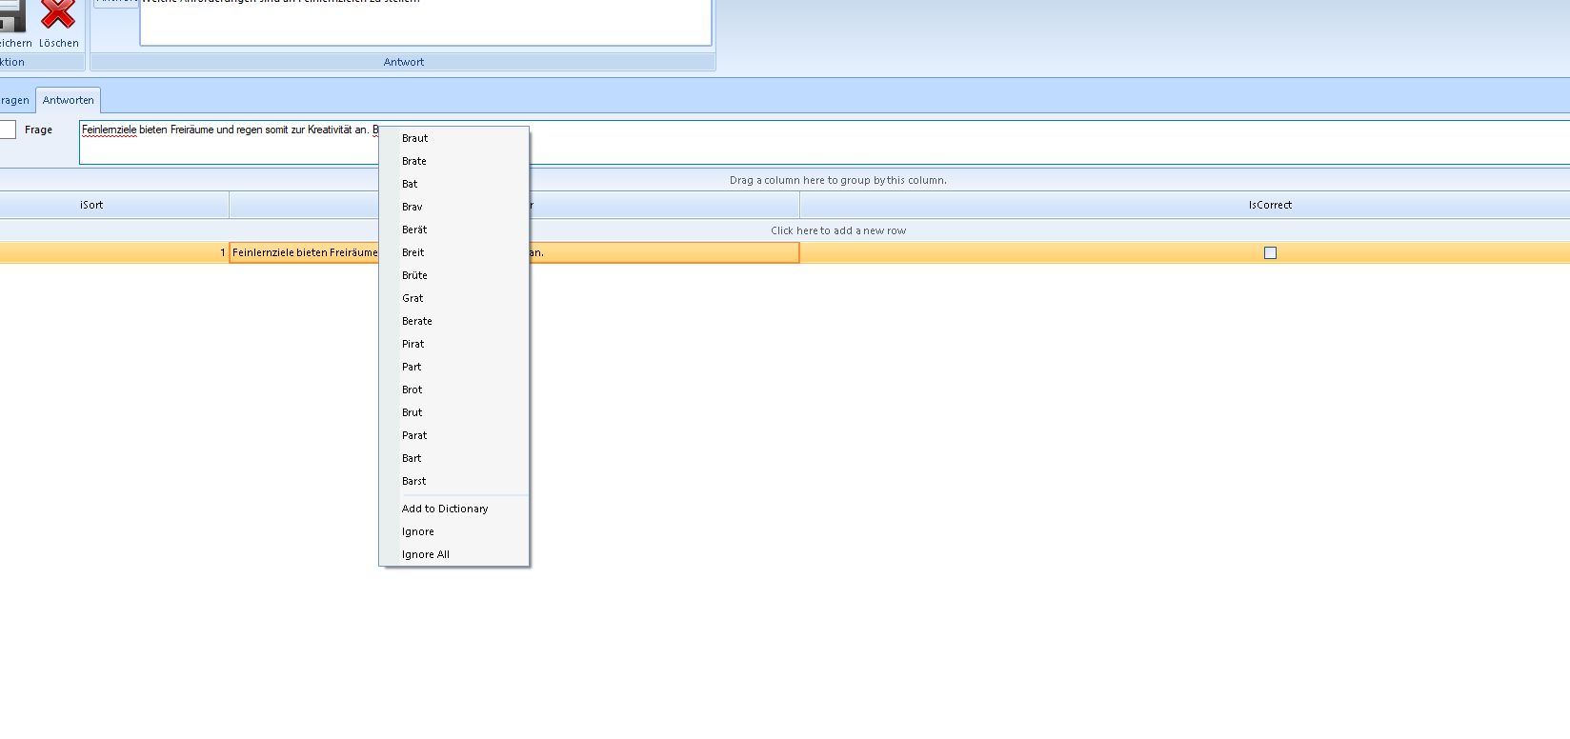The height and width of the screenshot is (739, 1570).
Task: Toggle the checkbox left of Frage label
Action: pyautogui.click(x=8, y=130)
